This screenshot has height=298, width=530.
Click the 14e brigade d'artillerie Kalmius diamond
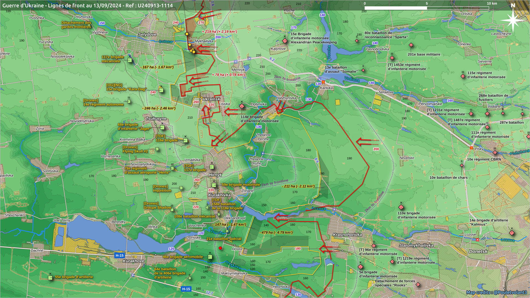(x=512, y=233)
